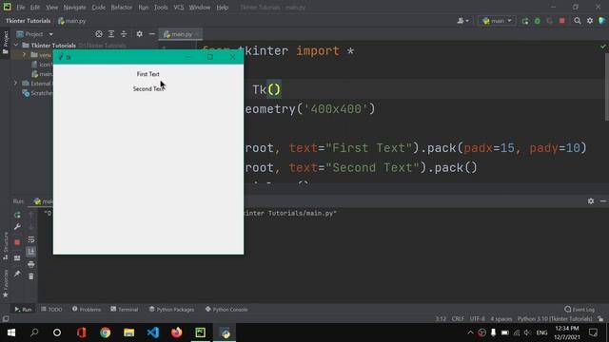Open the Refactor menu
The height and width of the screenshot is (342, 609).
click(122, 8)
